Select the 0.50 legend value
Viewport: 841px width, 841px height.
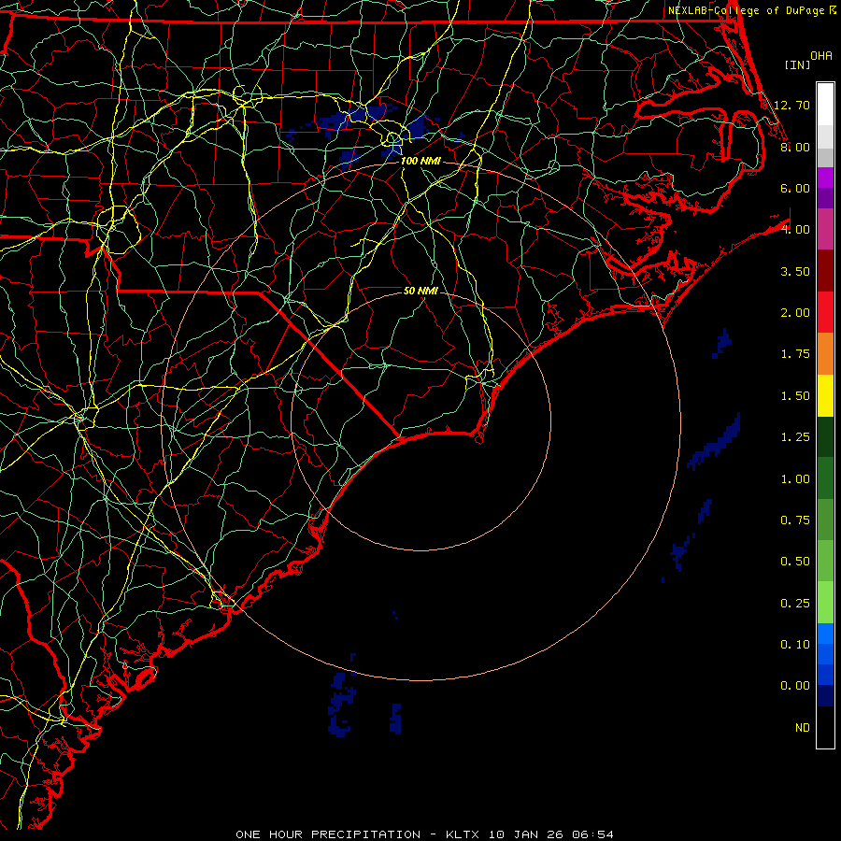tap(795, 562)
